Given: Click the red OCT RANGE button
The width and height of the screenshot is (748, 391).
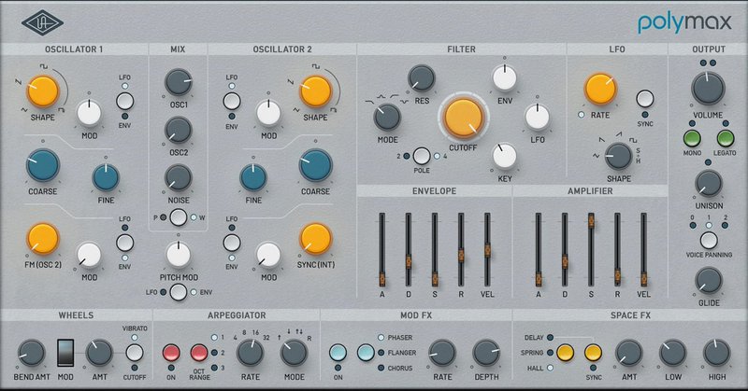Looking at the screenshot, I should point(199,353).
